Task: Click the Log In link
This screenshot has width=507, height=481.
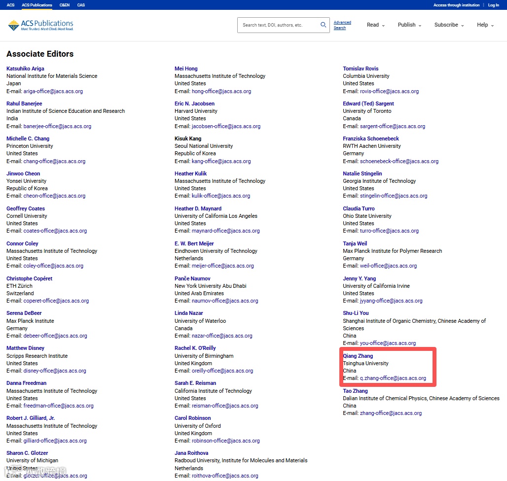Action: (x=493, y=5)
